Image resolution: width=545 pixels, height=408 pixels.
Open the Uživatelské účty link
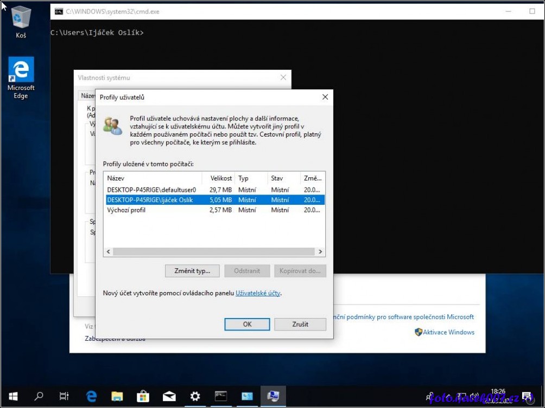(258, 293)
